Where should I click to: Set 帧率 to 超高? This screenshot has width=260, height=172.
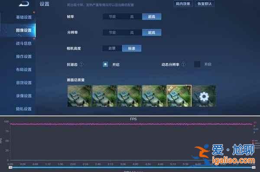tap(152, 16)
